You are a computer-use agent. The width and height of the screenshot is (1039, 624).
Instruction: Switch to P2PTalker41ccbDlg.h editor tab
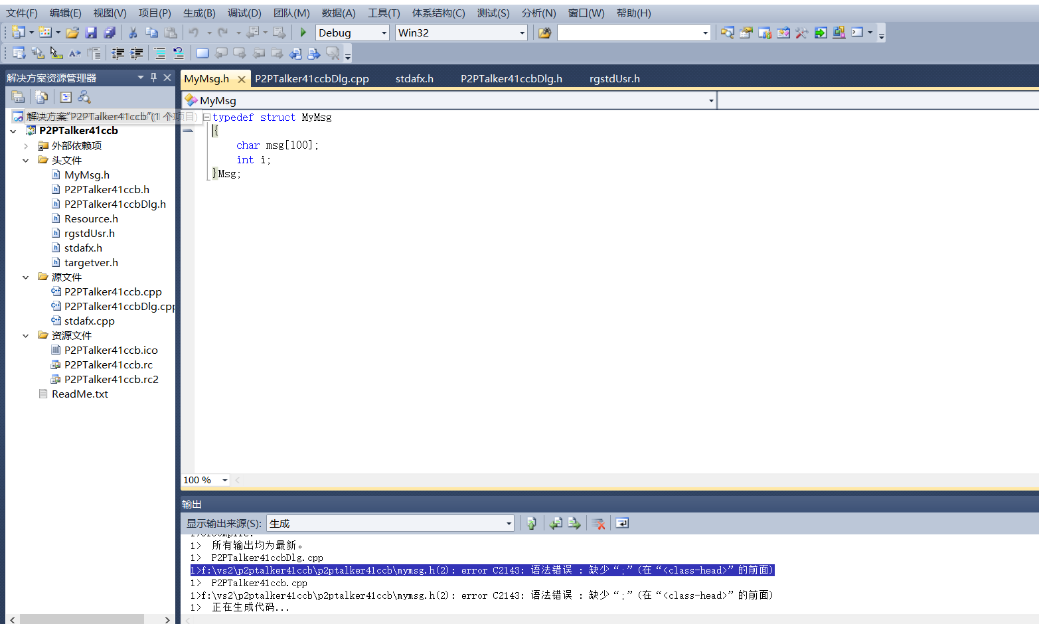[511, 79]
